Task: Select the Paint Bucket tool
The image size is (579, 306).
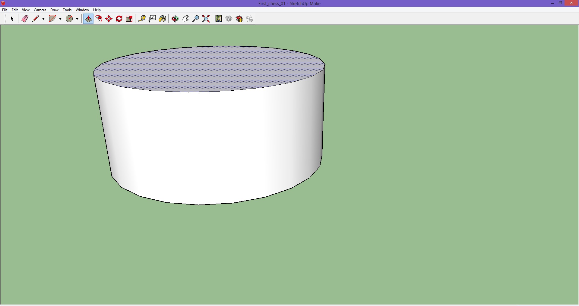Action: tap(163, 19)
